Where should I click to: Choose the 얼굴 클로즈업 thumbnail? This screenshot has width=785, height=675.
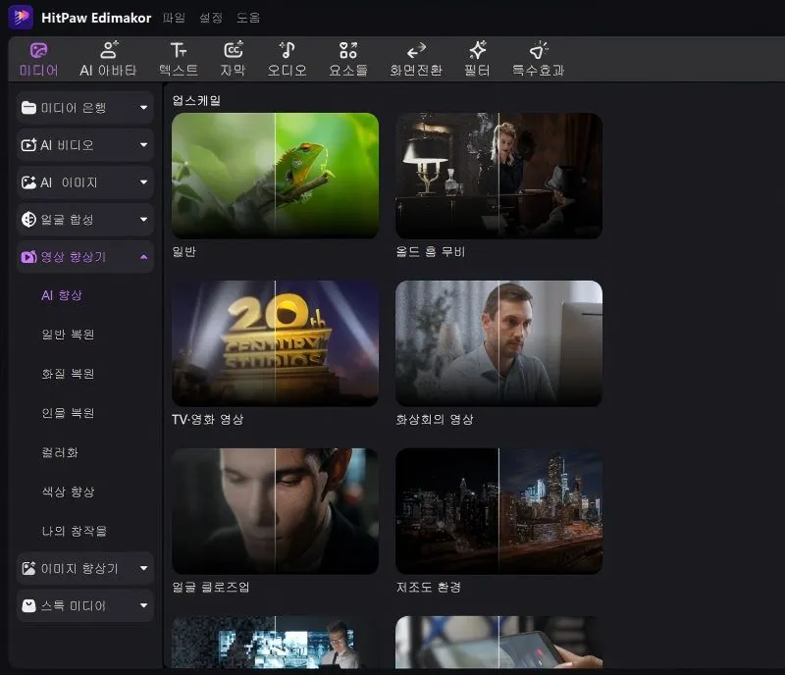(275, 511)
